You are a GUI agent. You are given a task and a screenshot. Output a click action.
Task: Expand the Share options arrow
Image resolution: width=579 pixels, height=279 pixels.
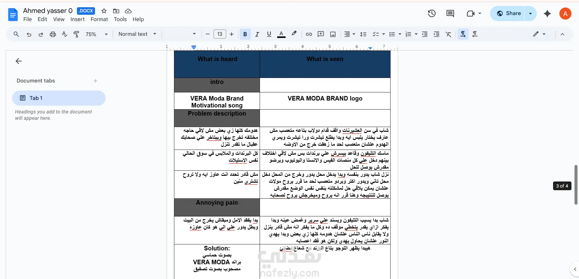pos(530,14)
